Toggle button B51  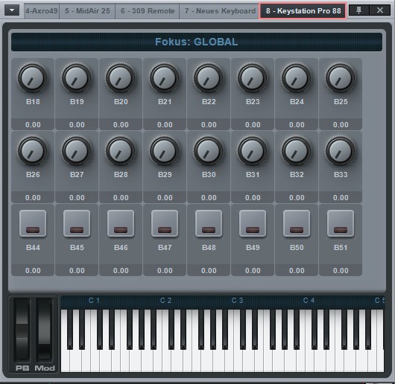pos(341,223)
